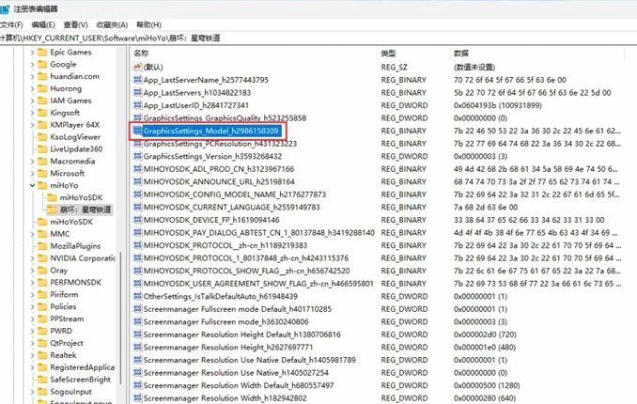Image resolution: width=637 pixels, height=404 pixels.
Task: Click the MIHOYOSDK_DEVICE_FP value icon
Action: click(136, 219)
